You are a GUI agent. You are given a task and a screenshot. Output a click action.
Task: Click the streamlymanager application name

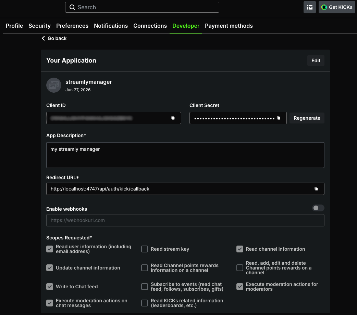pyautogui.click(x=89, y=82)
